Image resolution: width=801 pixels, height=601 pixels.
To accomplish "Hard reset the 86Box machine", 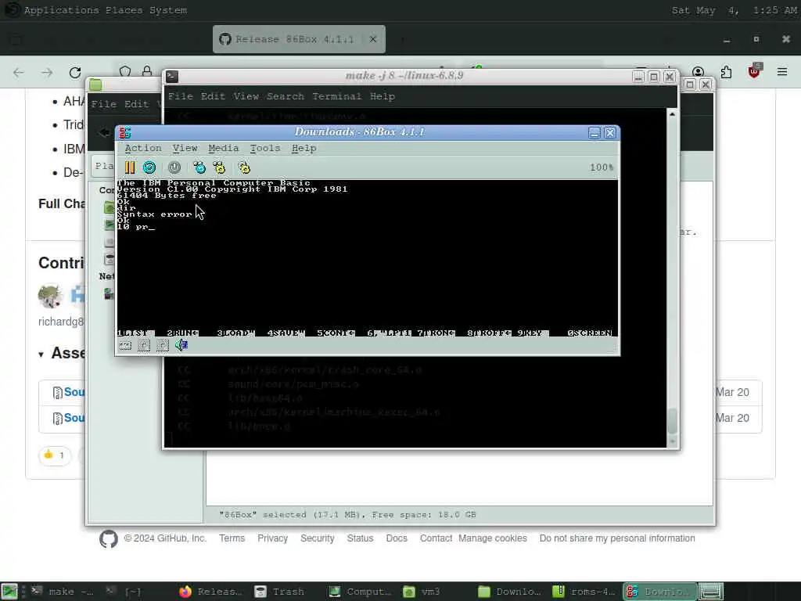I will 149,167.
